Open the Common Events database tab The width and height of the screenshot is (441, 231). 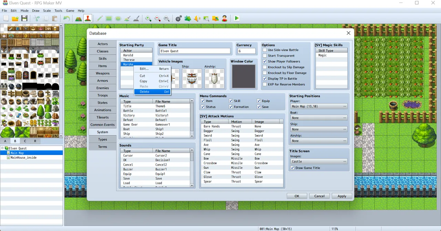coord(102,125)
